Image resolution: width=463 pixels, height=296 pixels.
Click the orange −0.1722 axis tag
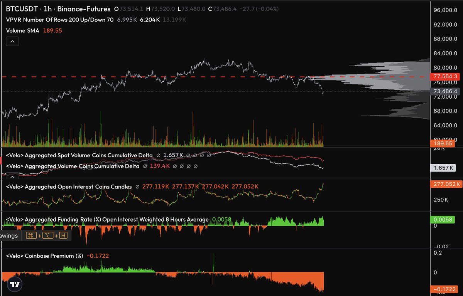tap(443, 289)
